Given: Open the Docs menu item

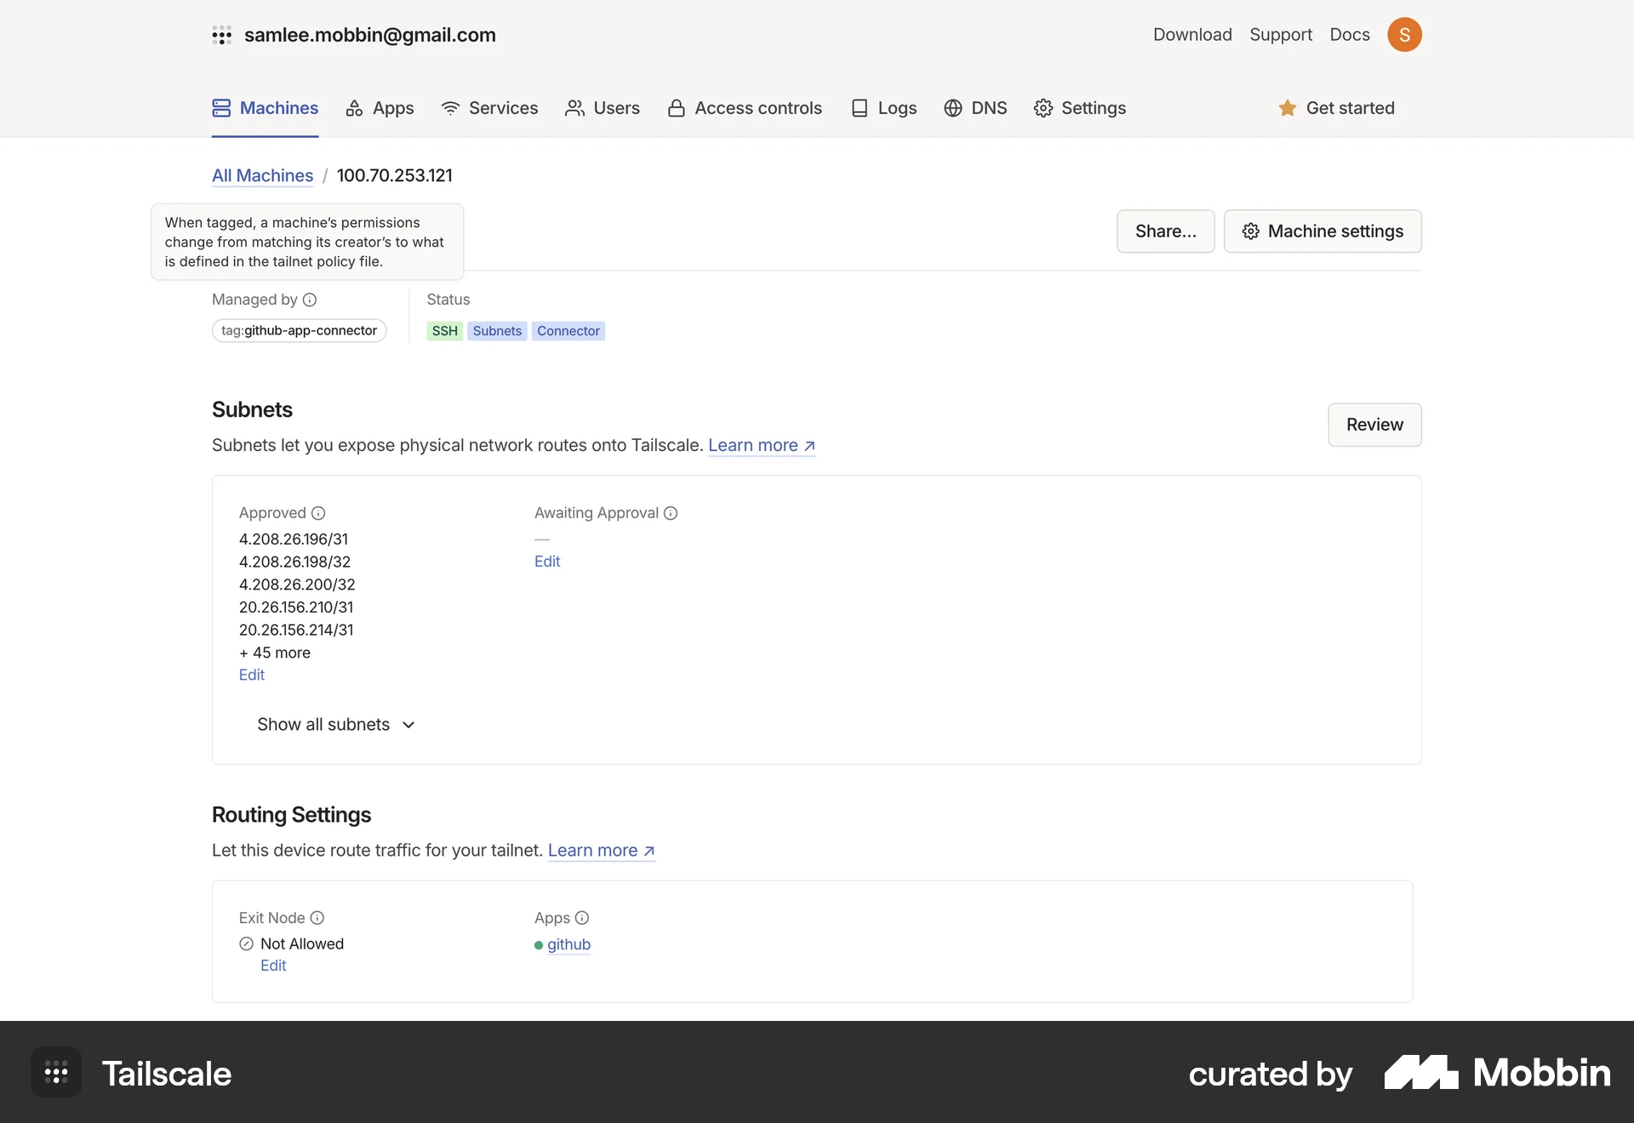Looking at the screenshot, I should click(x=1349, y=35).
